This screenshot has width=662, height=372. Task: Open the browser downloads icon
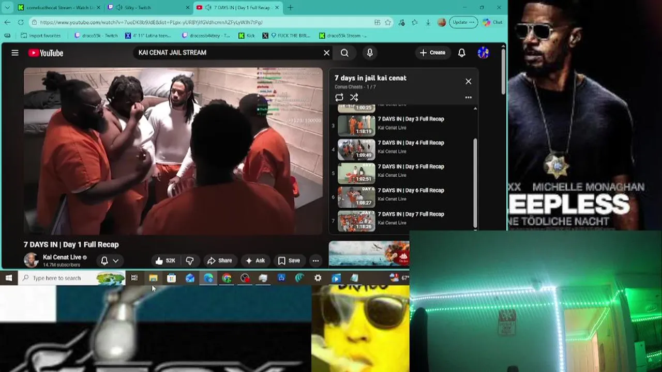(x=428, y=22)
